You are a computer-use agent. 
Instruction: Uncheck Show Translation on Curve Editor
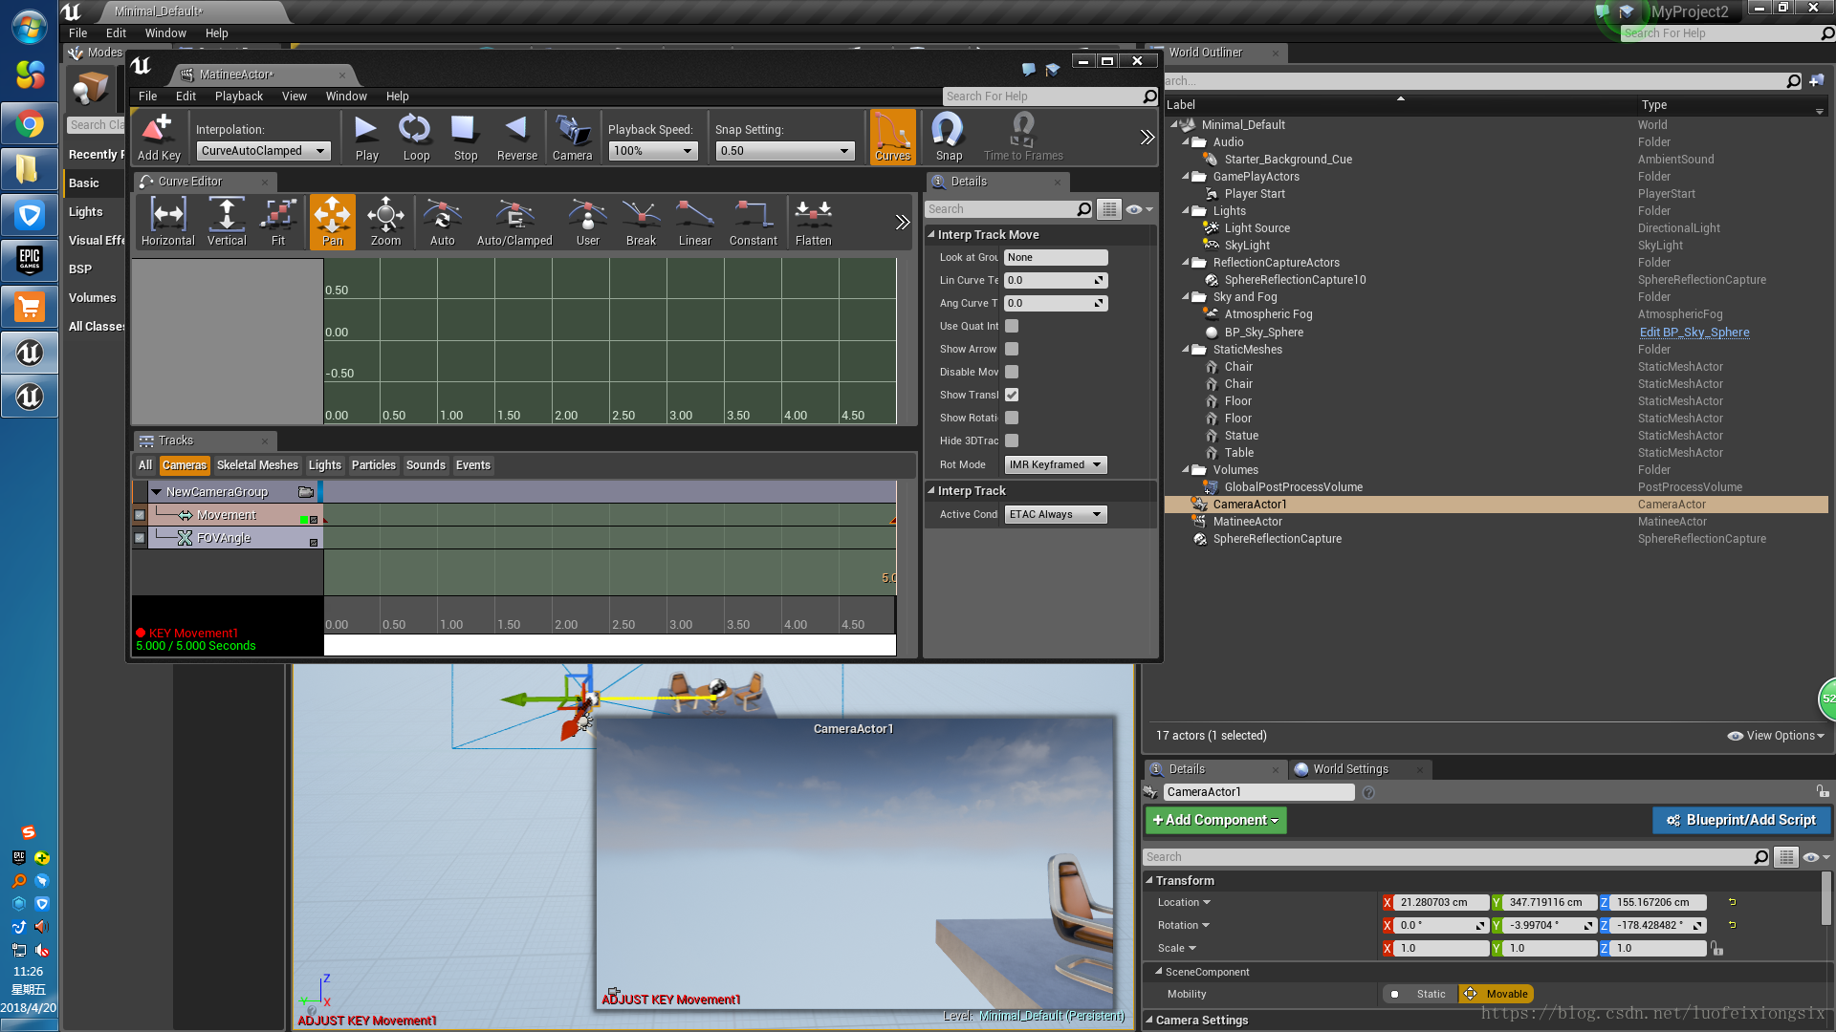tap(1012, 395)
